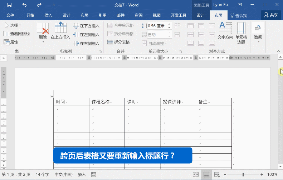Open the 数据 data dropdown
This screenshot has width=283, height=180.
coord(258,32)
